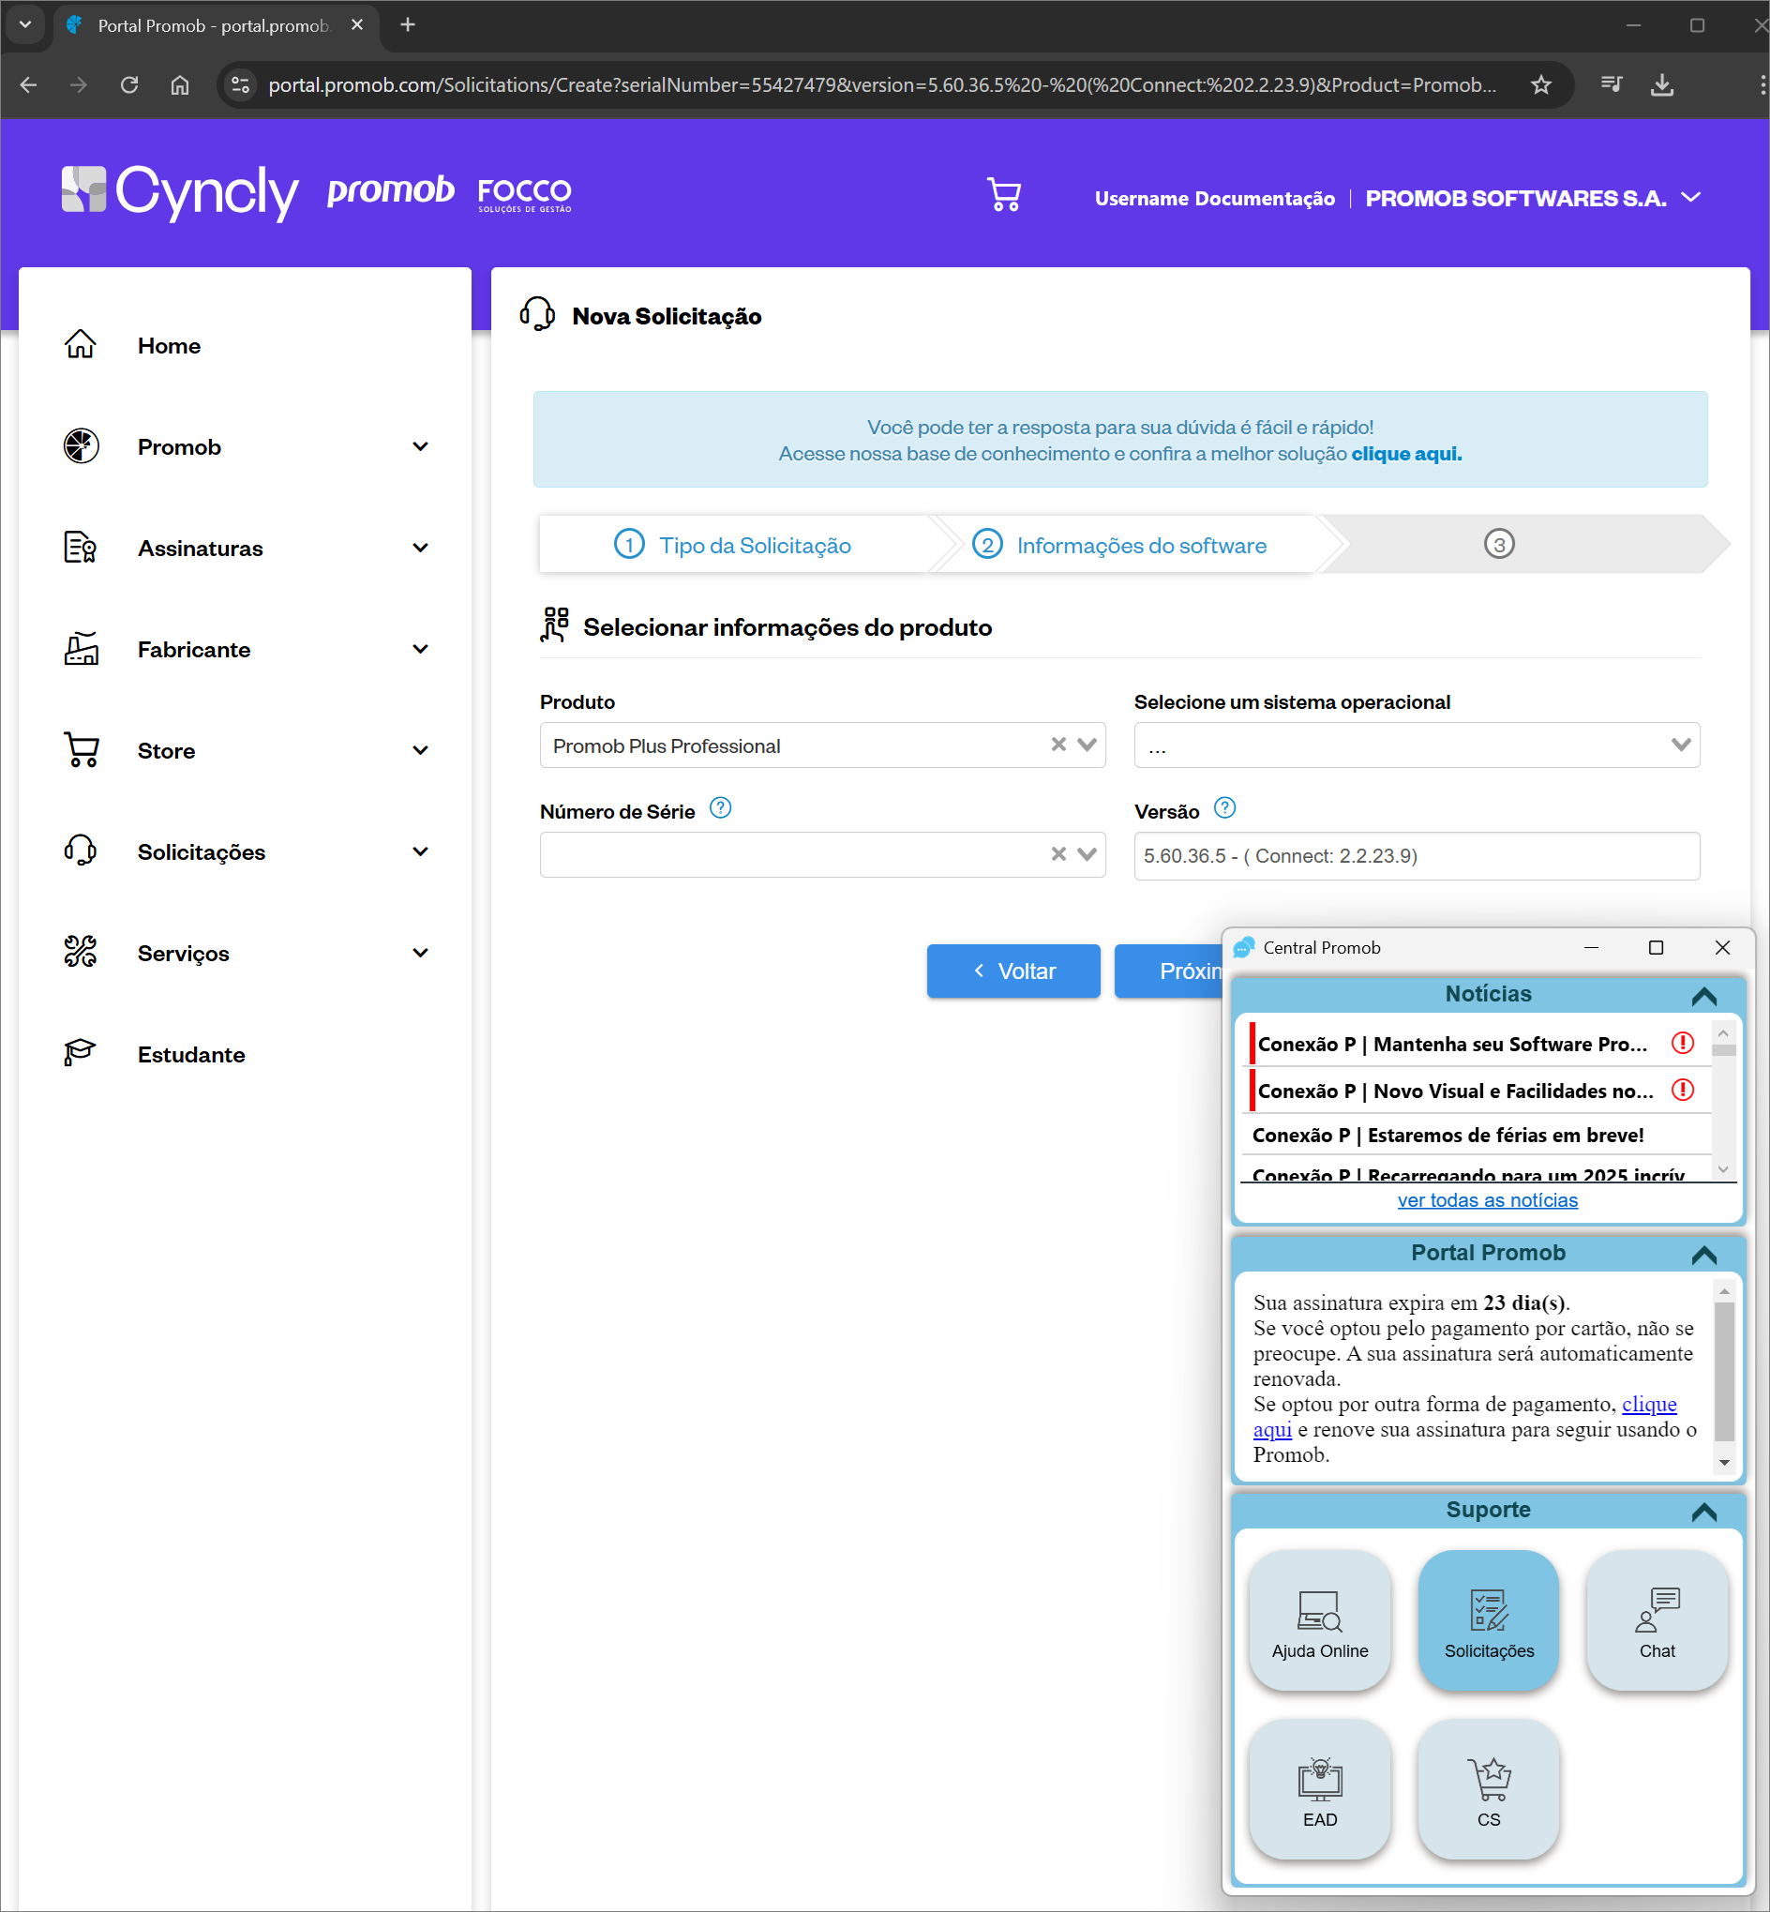
Task: Reload the page in browser
Action: 129,85
